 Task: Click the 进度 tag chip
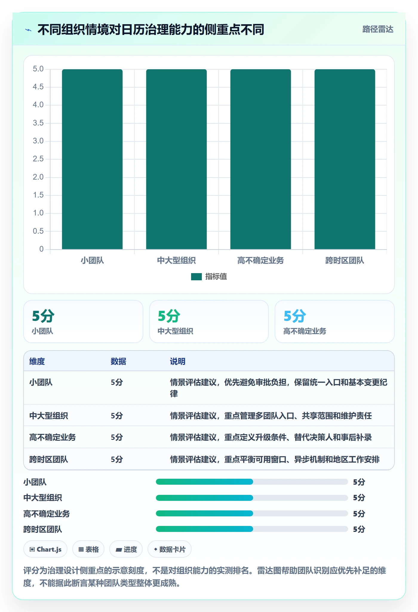click(x=126, y=549)
